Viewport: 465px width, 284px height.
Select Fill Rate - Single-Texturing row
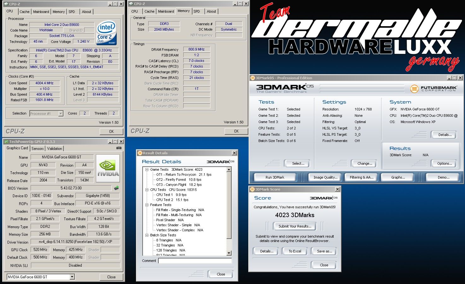180,210
